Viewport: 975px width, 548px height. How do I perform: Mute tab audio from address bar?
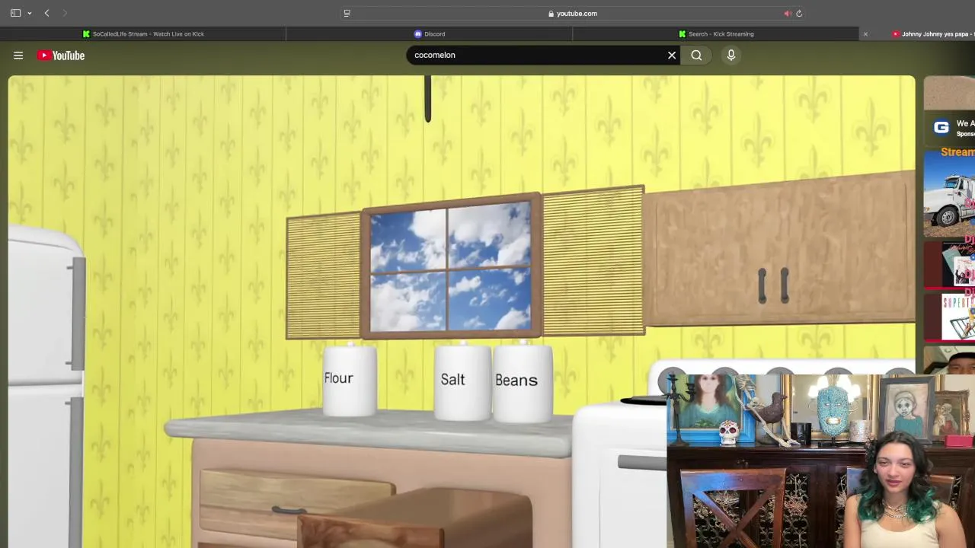[x=788, y=13]
